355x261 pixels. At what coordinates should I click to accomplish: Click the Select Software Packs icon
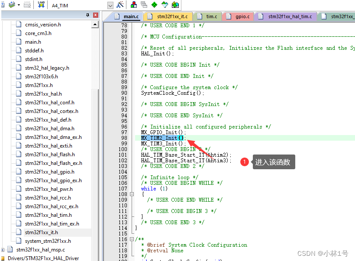point(165,5)
